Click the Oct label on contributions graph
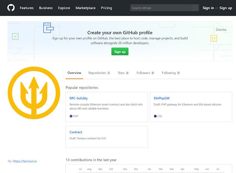 click(x=111, y=169)
